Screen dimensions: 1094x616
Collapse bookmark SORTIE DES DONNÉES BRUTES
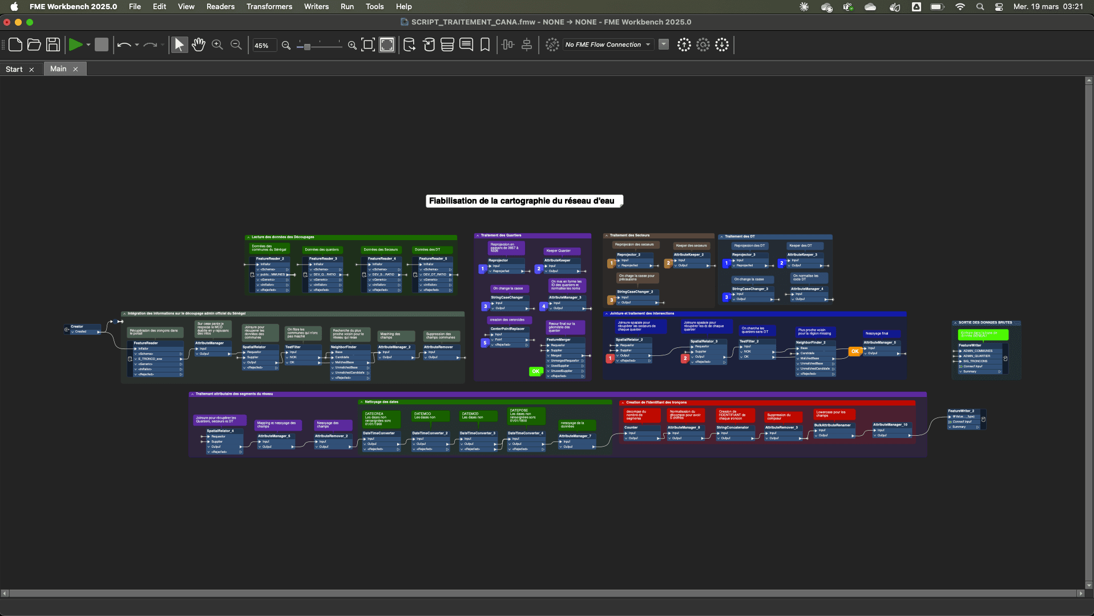955,322
